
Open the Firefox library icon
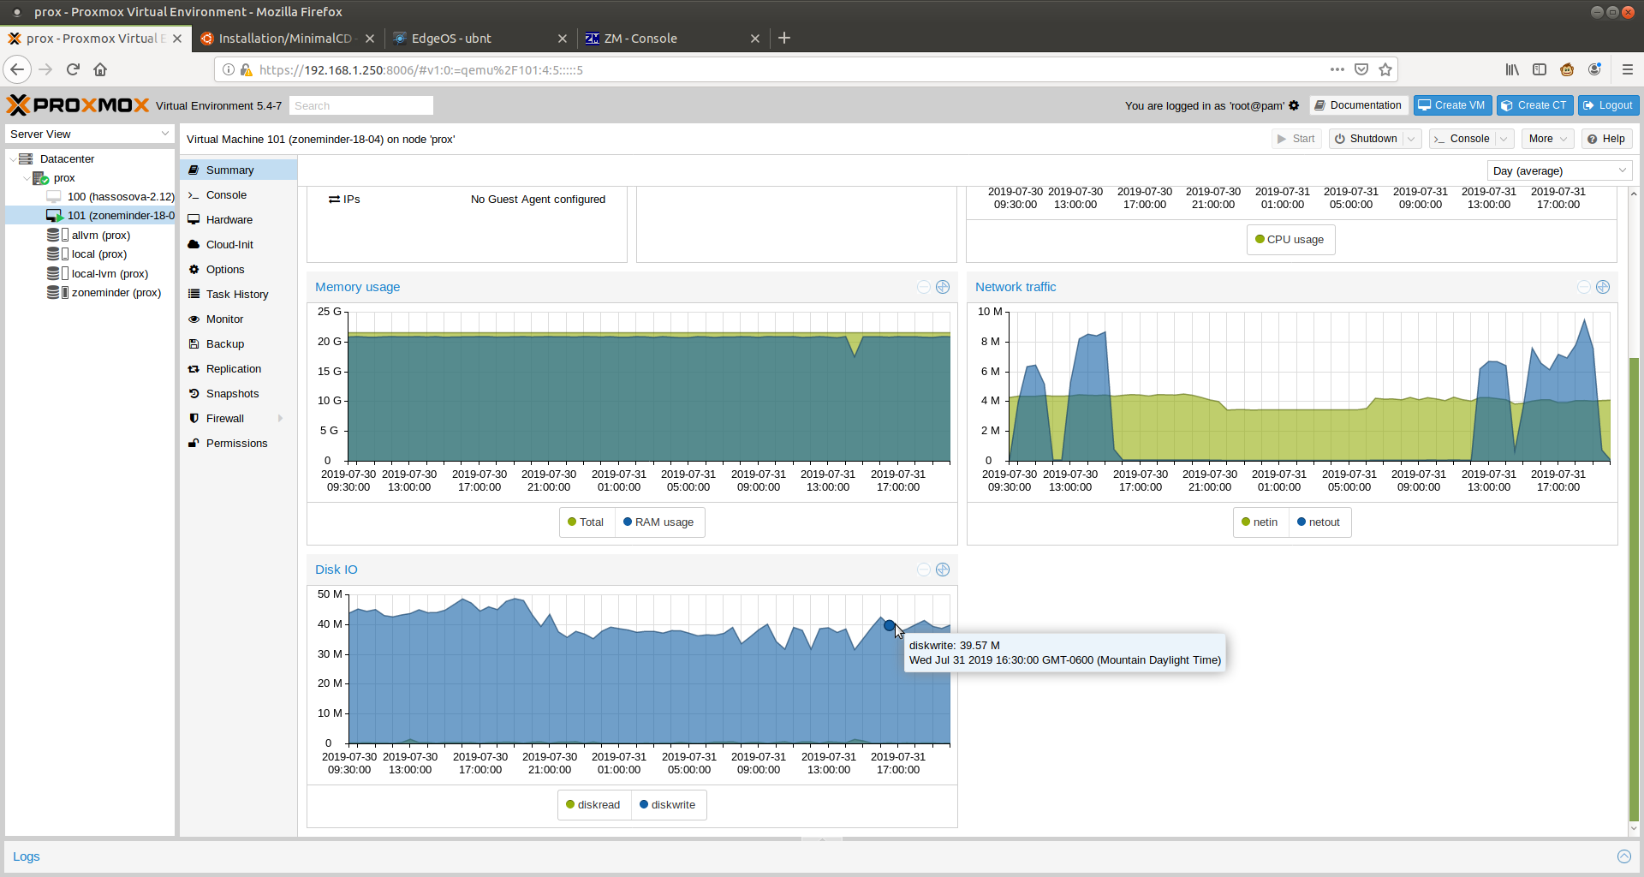[1512, 69]
